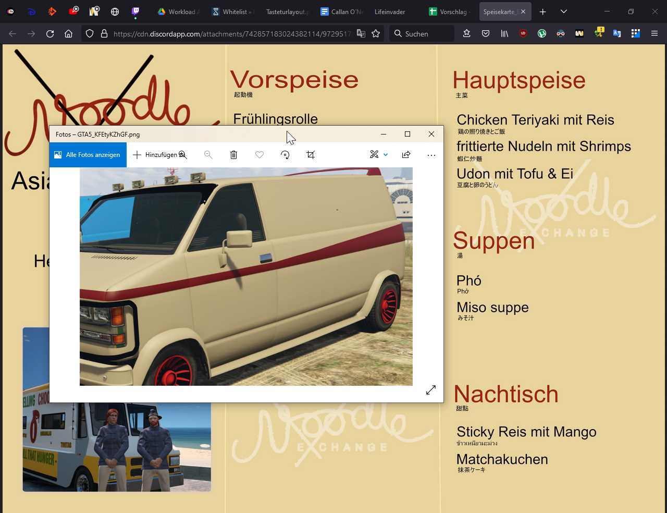This screenshot has width=667, height=513.
Task: Open the green uTorrent extension icon
Action: (x=542, y=33)
